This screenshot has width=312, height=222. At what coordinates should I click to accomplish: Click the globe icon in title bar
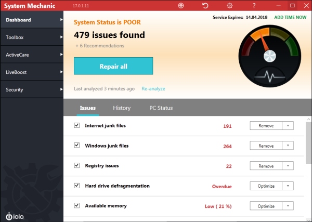tap(181, 6)
